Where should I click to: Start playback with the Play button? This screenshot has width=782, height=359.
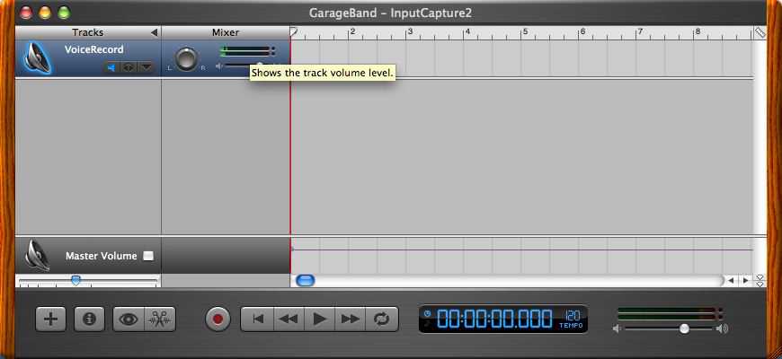pos(318,319)
